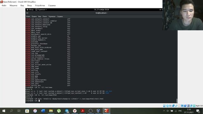Image resolution: width=203 pixels, height=114 pixels.
Task: Open the Устройства menu in VirtualBox
Action: click(40, 5)
